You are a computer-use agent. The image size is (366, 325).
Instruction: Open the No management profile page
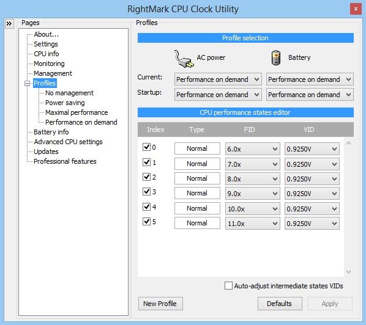[69, 93]
